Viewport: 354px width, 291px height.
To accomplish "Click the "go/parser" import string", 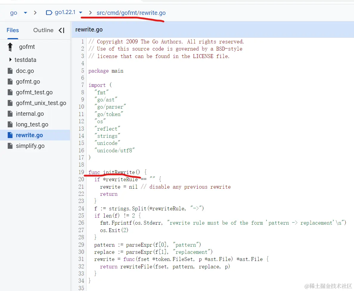I will pos(110,107).
